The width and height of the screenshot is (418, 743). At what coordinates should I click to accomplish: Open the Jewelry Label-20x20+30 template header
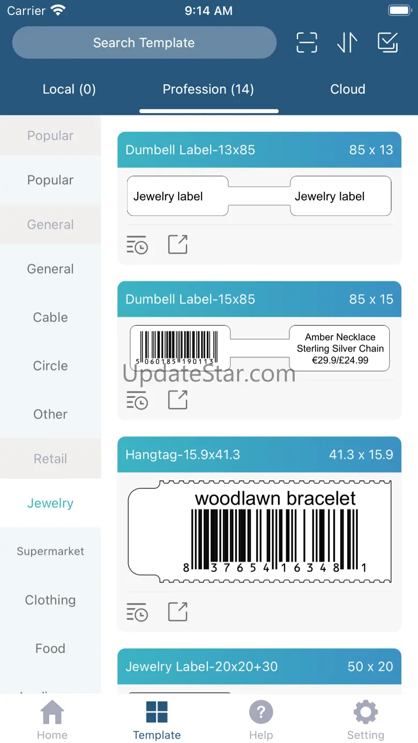(x=259, y=667)
